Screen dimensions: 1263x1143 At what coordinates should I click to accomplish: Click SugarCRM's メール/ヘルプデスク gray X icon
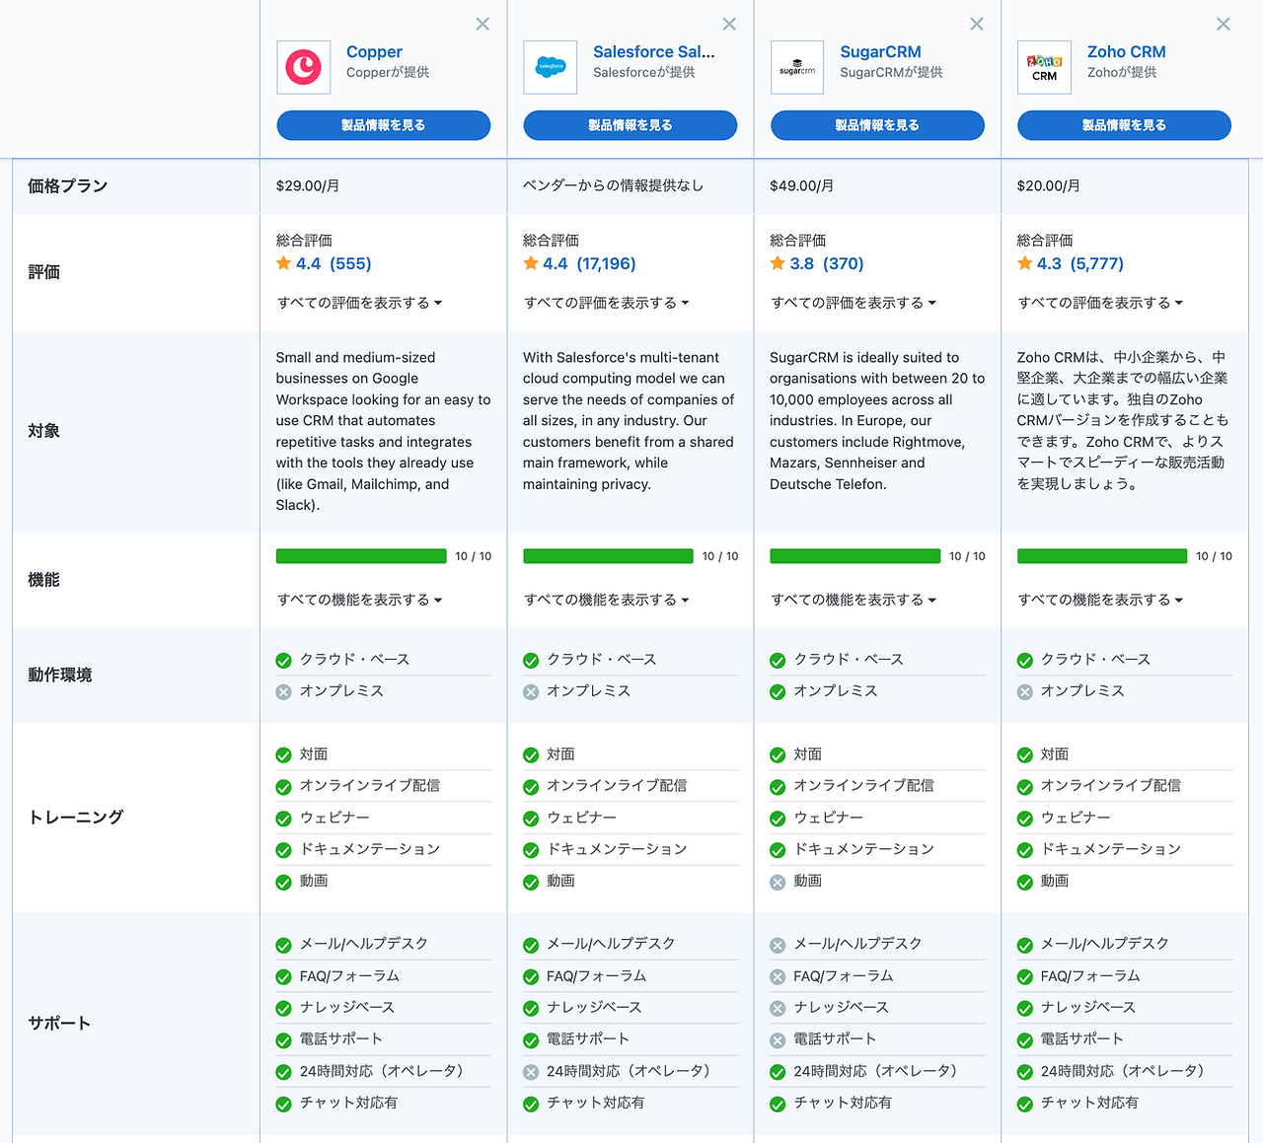click(778, 946)
